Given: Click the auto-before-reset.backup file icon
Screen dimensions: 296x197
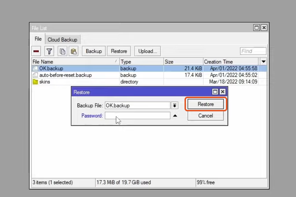Looking at the screenshot, I should pyautogui.click(x=36, y=75).
